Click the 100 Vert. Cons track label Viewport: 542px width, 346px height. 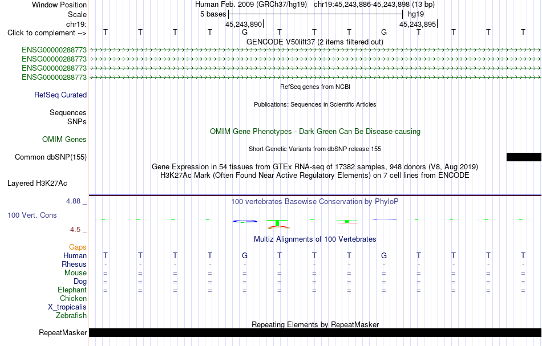pyautogui.click(x=32, y=215)
